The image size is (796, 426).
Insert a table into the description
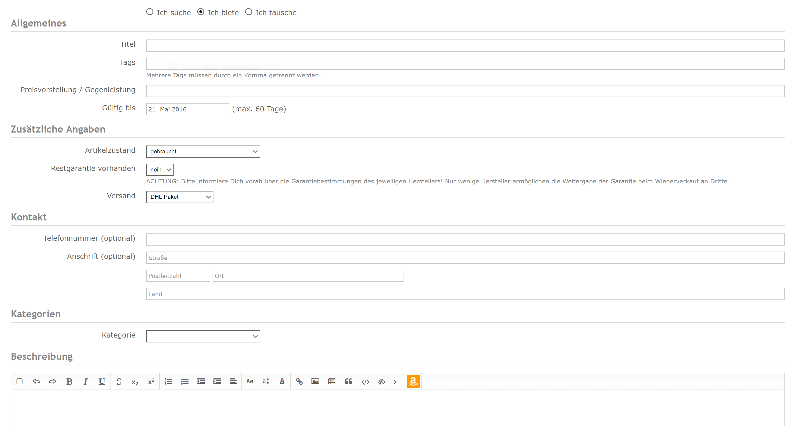point(332,382)
